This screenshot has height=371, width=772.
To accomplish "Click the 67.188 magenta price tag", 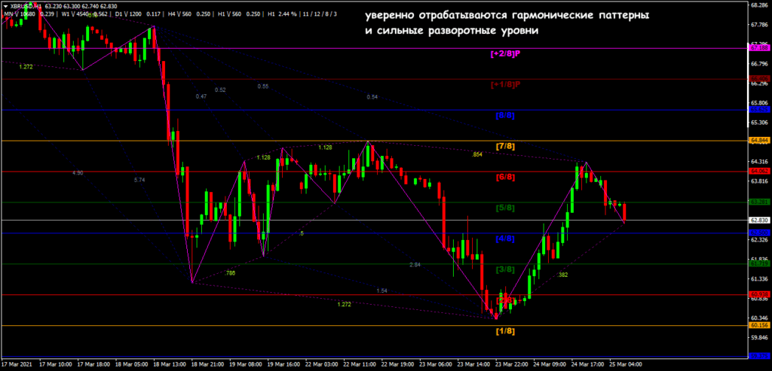I will (x=758, y=48).
